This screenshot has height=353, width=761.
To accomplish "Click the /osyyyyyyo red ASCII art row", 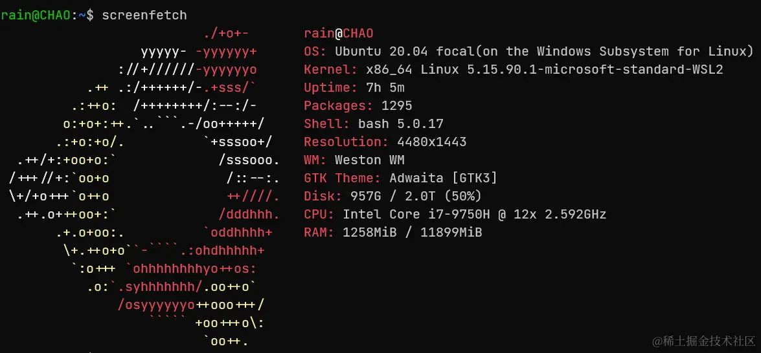I will pyautogui.click(x=156, y=305).
